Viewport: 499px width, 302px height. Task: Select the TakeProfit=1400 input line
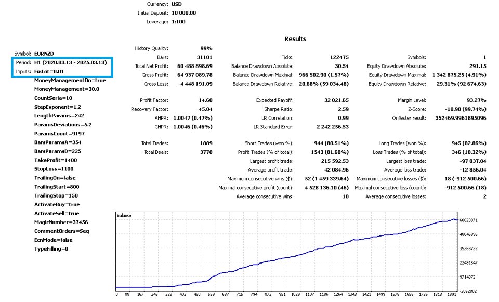(x=56, y=160)
